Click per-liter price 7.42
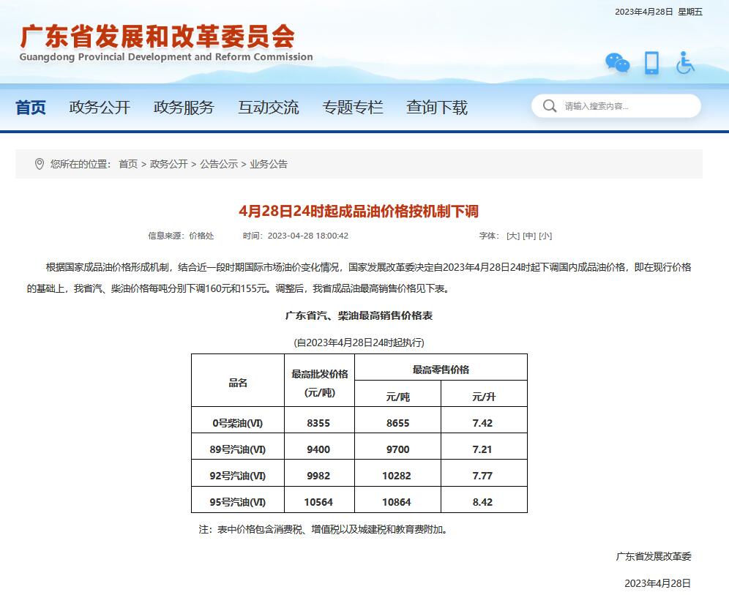This screenshot has height=595, width=729. 482,423
